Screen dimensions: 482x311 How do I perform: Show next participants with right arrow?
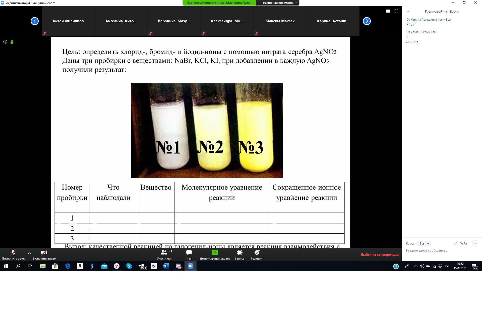[x=367, y=21]
